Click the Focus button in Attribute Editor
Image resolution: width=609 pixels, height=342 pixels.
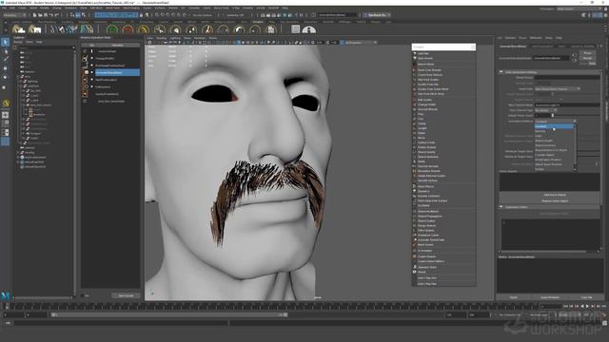[587, 53]
